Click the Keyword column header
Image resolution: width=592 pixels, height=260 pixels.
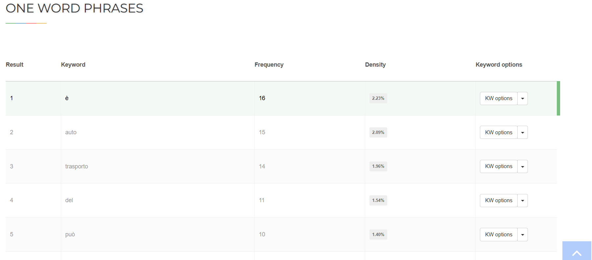tap(73, 65)
